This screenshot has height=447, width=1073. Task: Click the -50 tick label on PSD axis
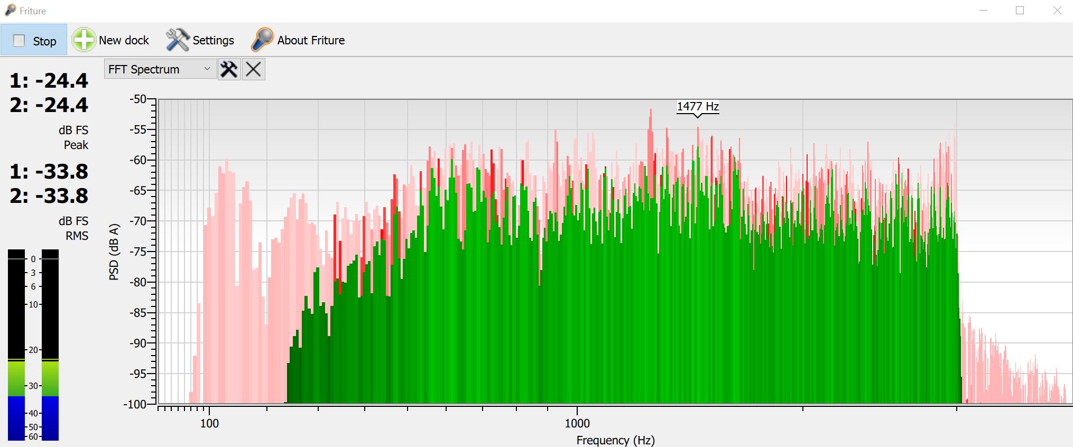[x=138, y=99]
